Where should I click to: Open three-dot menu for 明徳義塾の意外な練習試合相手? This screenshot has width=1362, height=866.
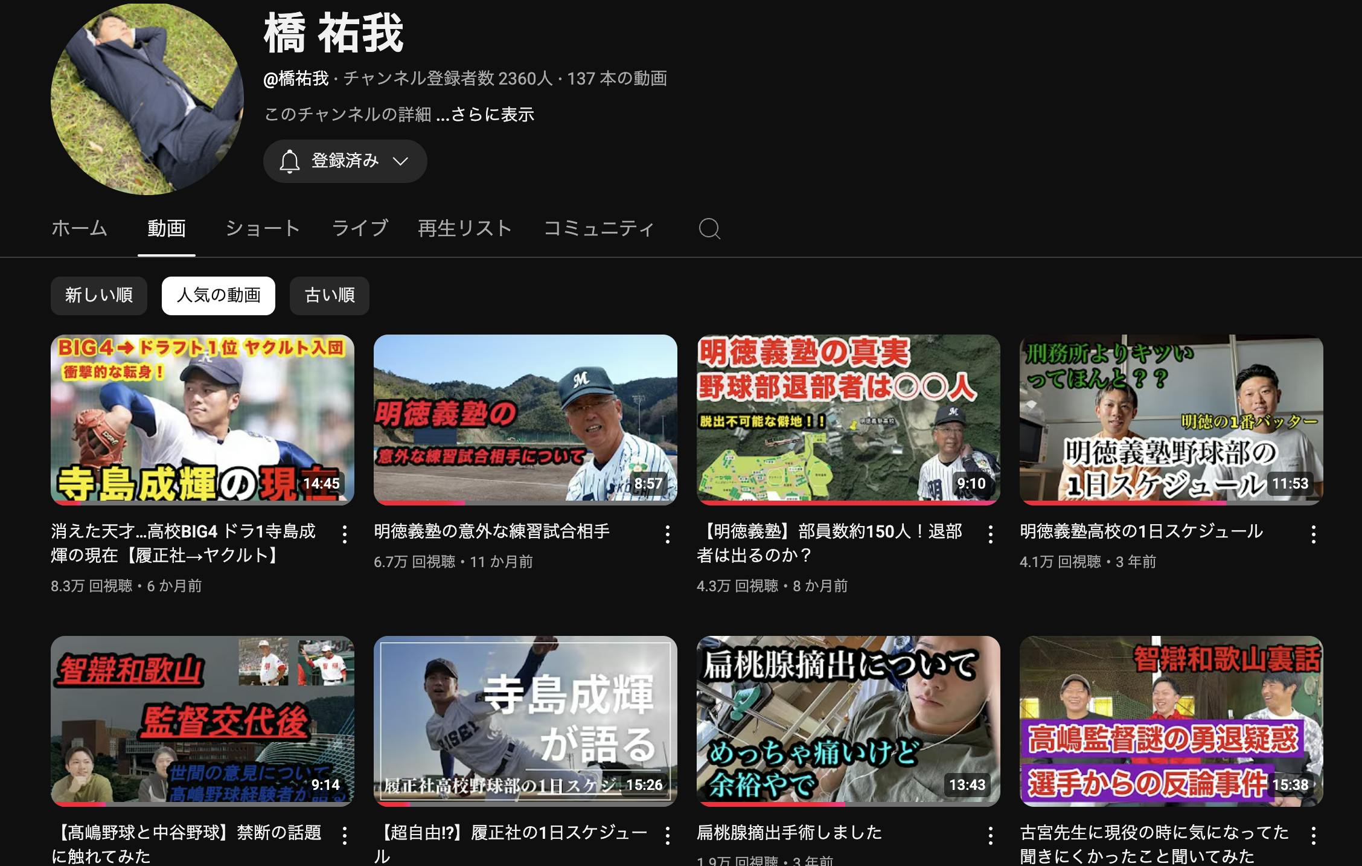coord(668,534)
